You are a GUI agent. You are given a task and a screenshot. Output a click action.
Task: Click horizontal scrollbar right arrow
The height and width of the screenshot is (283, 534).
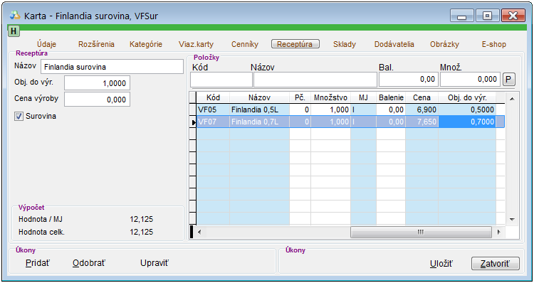click(499, 232)
